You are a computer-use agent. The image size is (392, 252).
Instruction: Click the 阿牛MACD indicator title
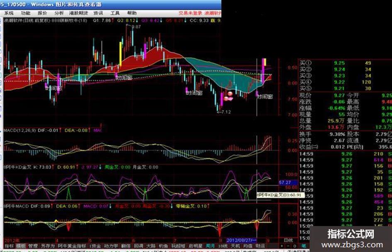tap(16, 206)
